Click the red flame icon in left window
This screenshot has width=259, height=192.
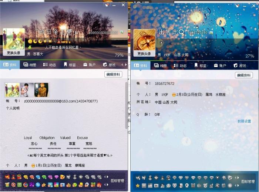pos(7,177)
